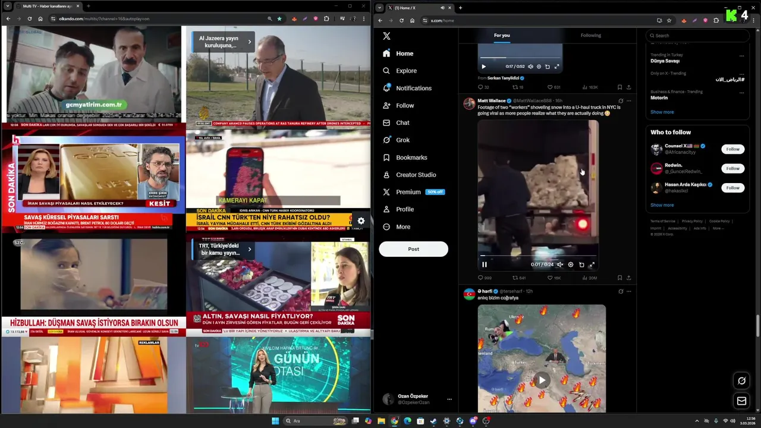Image resolution: width=761 pixels, height=428 pixels.
Task: Open the more menu on Matt Wallace post
Action: pyautogui.click(x=628, y=100)
